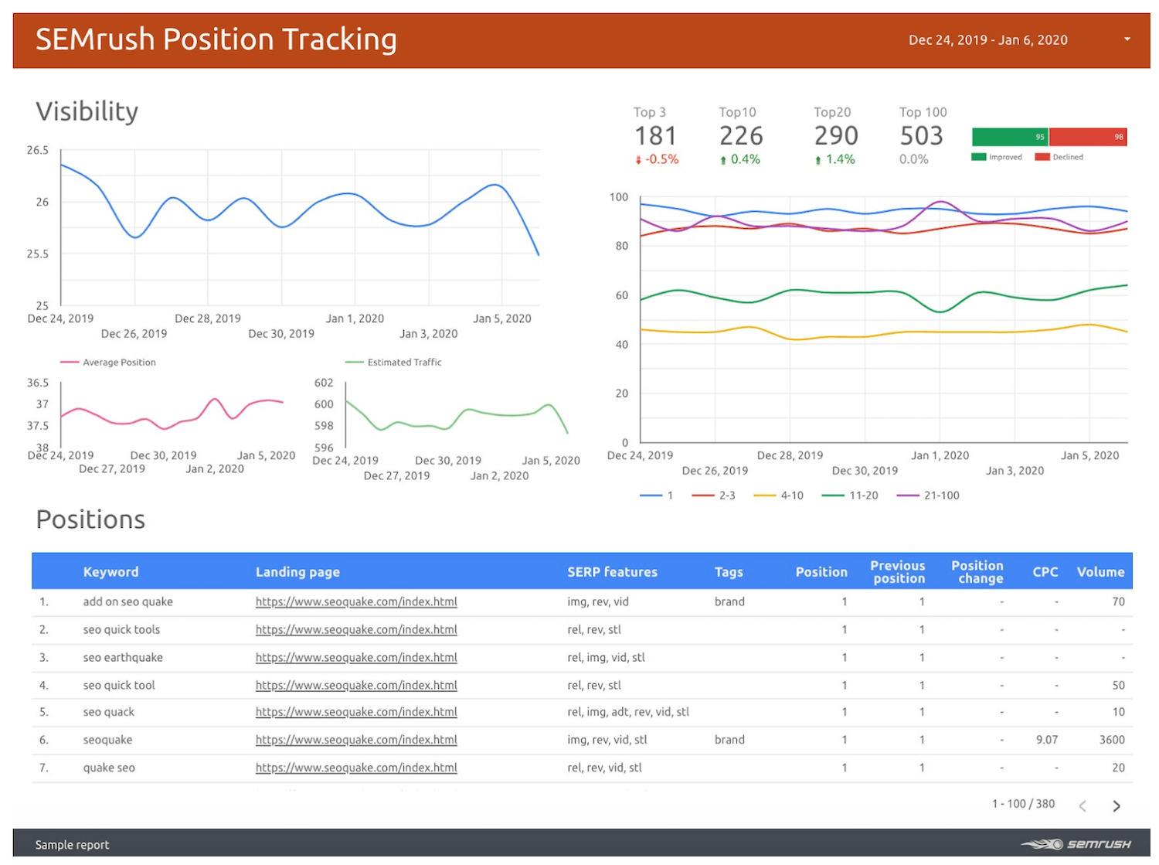Open landing page link for 'seo quack'

pos(356,712)
